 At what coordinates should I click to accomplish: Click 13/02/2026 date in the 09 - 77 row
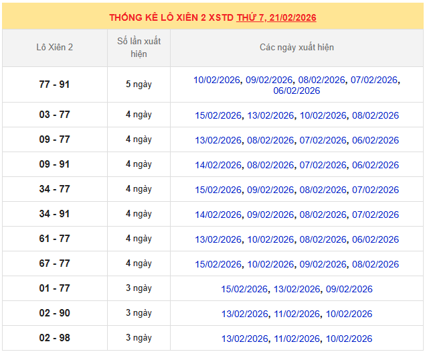click(218, 140)
